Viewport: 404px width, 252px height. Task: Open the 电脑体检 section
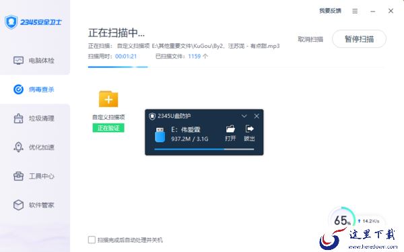click(x=35, y=61)
